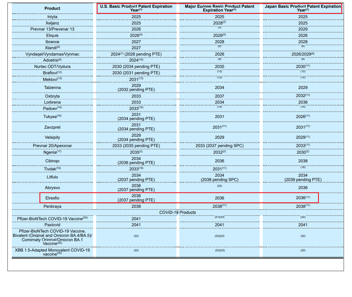The image size is (352, 297).
Task: Click the Oxbryta Europe expiration value 2037
Action: coord(219,96)
